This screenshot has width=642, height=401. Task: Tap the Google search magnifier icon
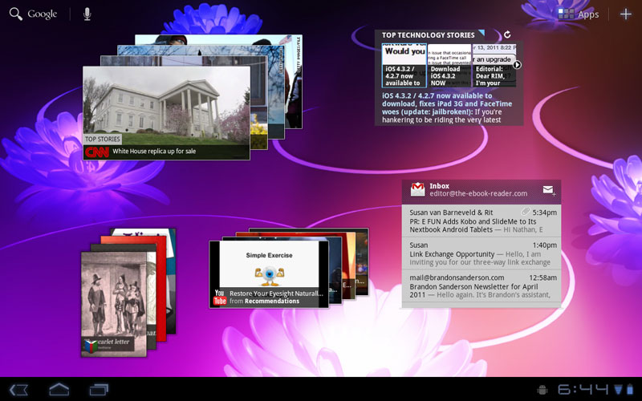pos(15,14)
